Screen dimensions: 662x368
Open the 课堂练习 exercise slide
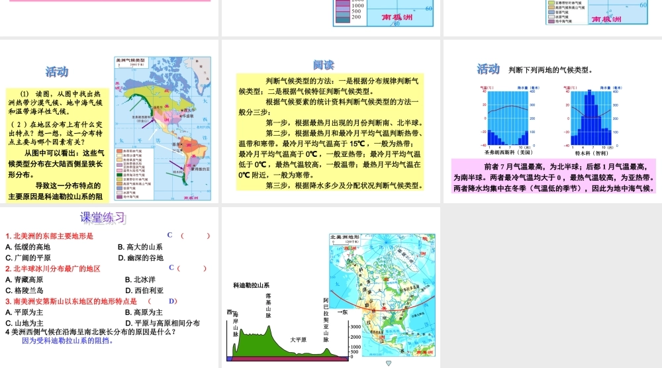[x=109, y=287]
